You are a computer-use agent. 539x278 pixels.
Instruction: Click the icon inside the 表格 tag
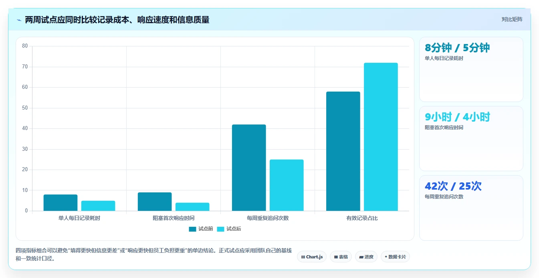click(336, 257)
